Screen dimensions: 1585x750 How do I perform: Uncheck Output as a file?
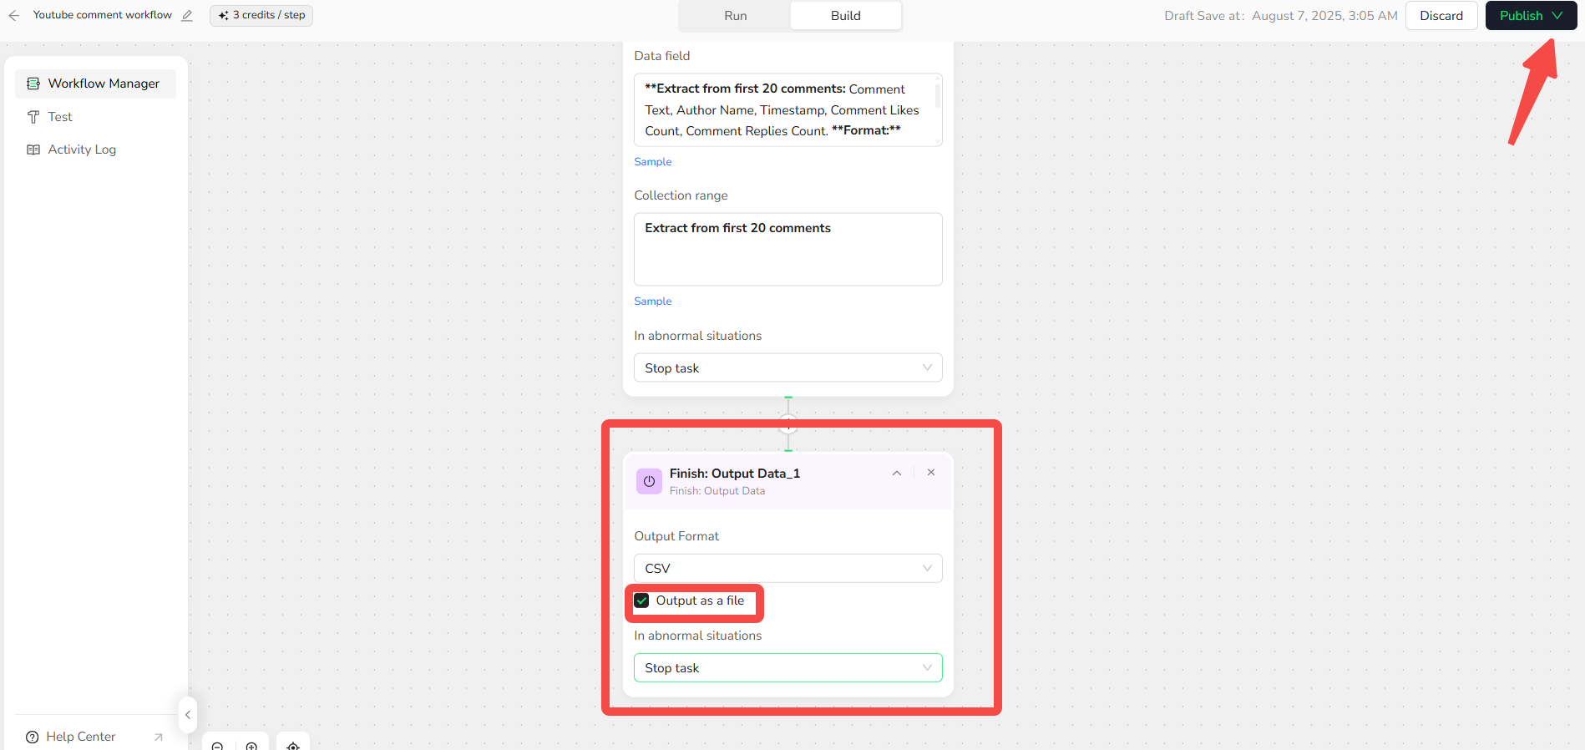coord(641,601)
